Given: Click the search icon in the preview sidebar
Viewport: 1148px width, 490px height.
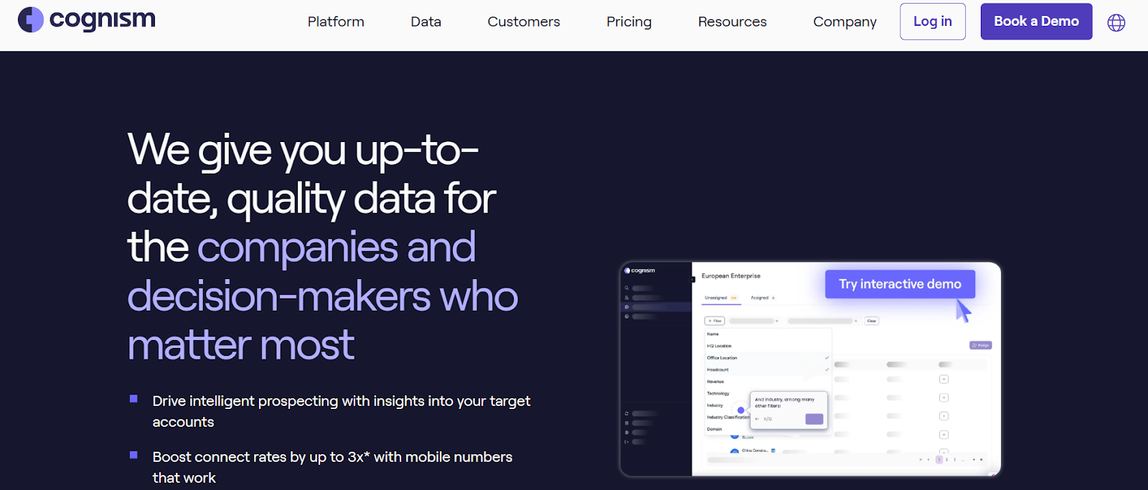Looking at the screenshot, I should [x=626, y=288].
